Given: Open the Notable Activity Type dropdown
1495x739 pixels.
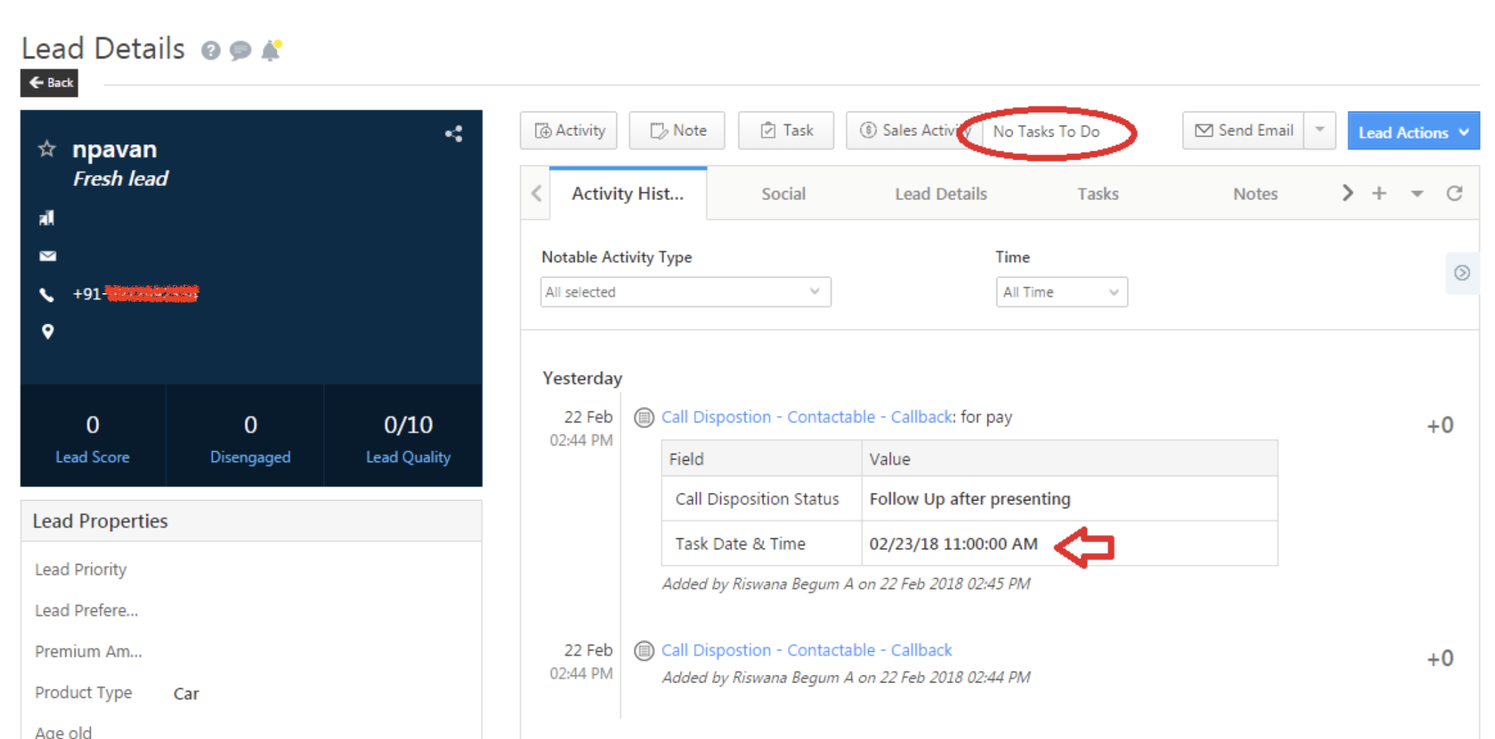Looking at the screenshot, I should pos(685,292).
